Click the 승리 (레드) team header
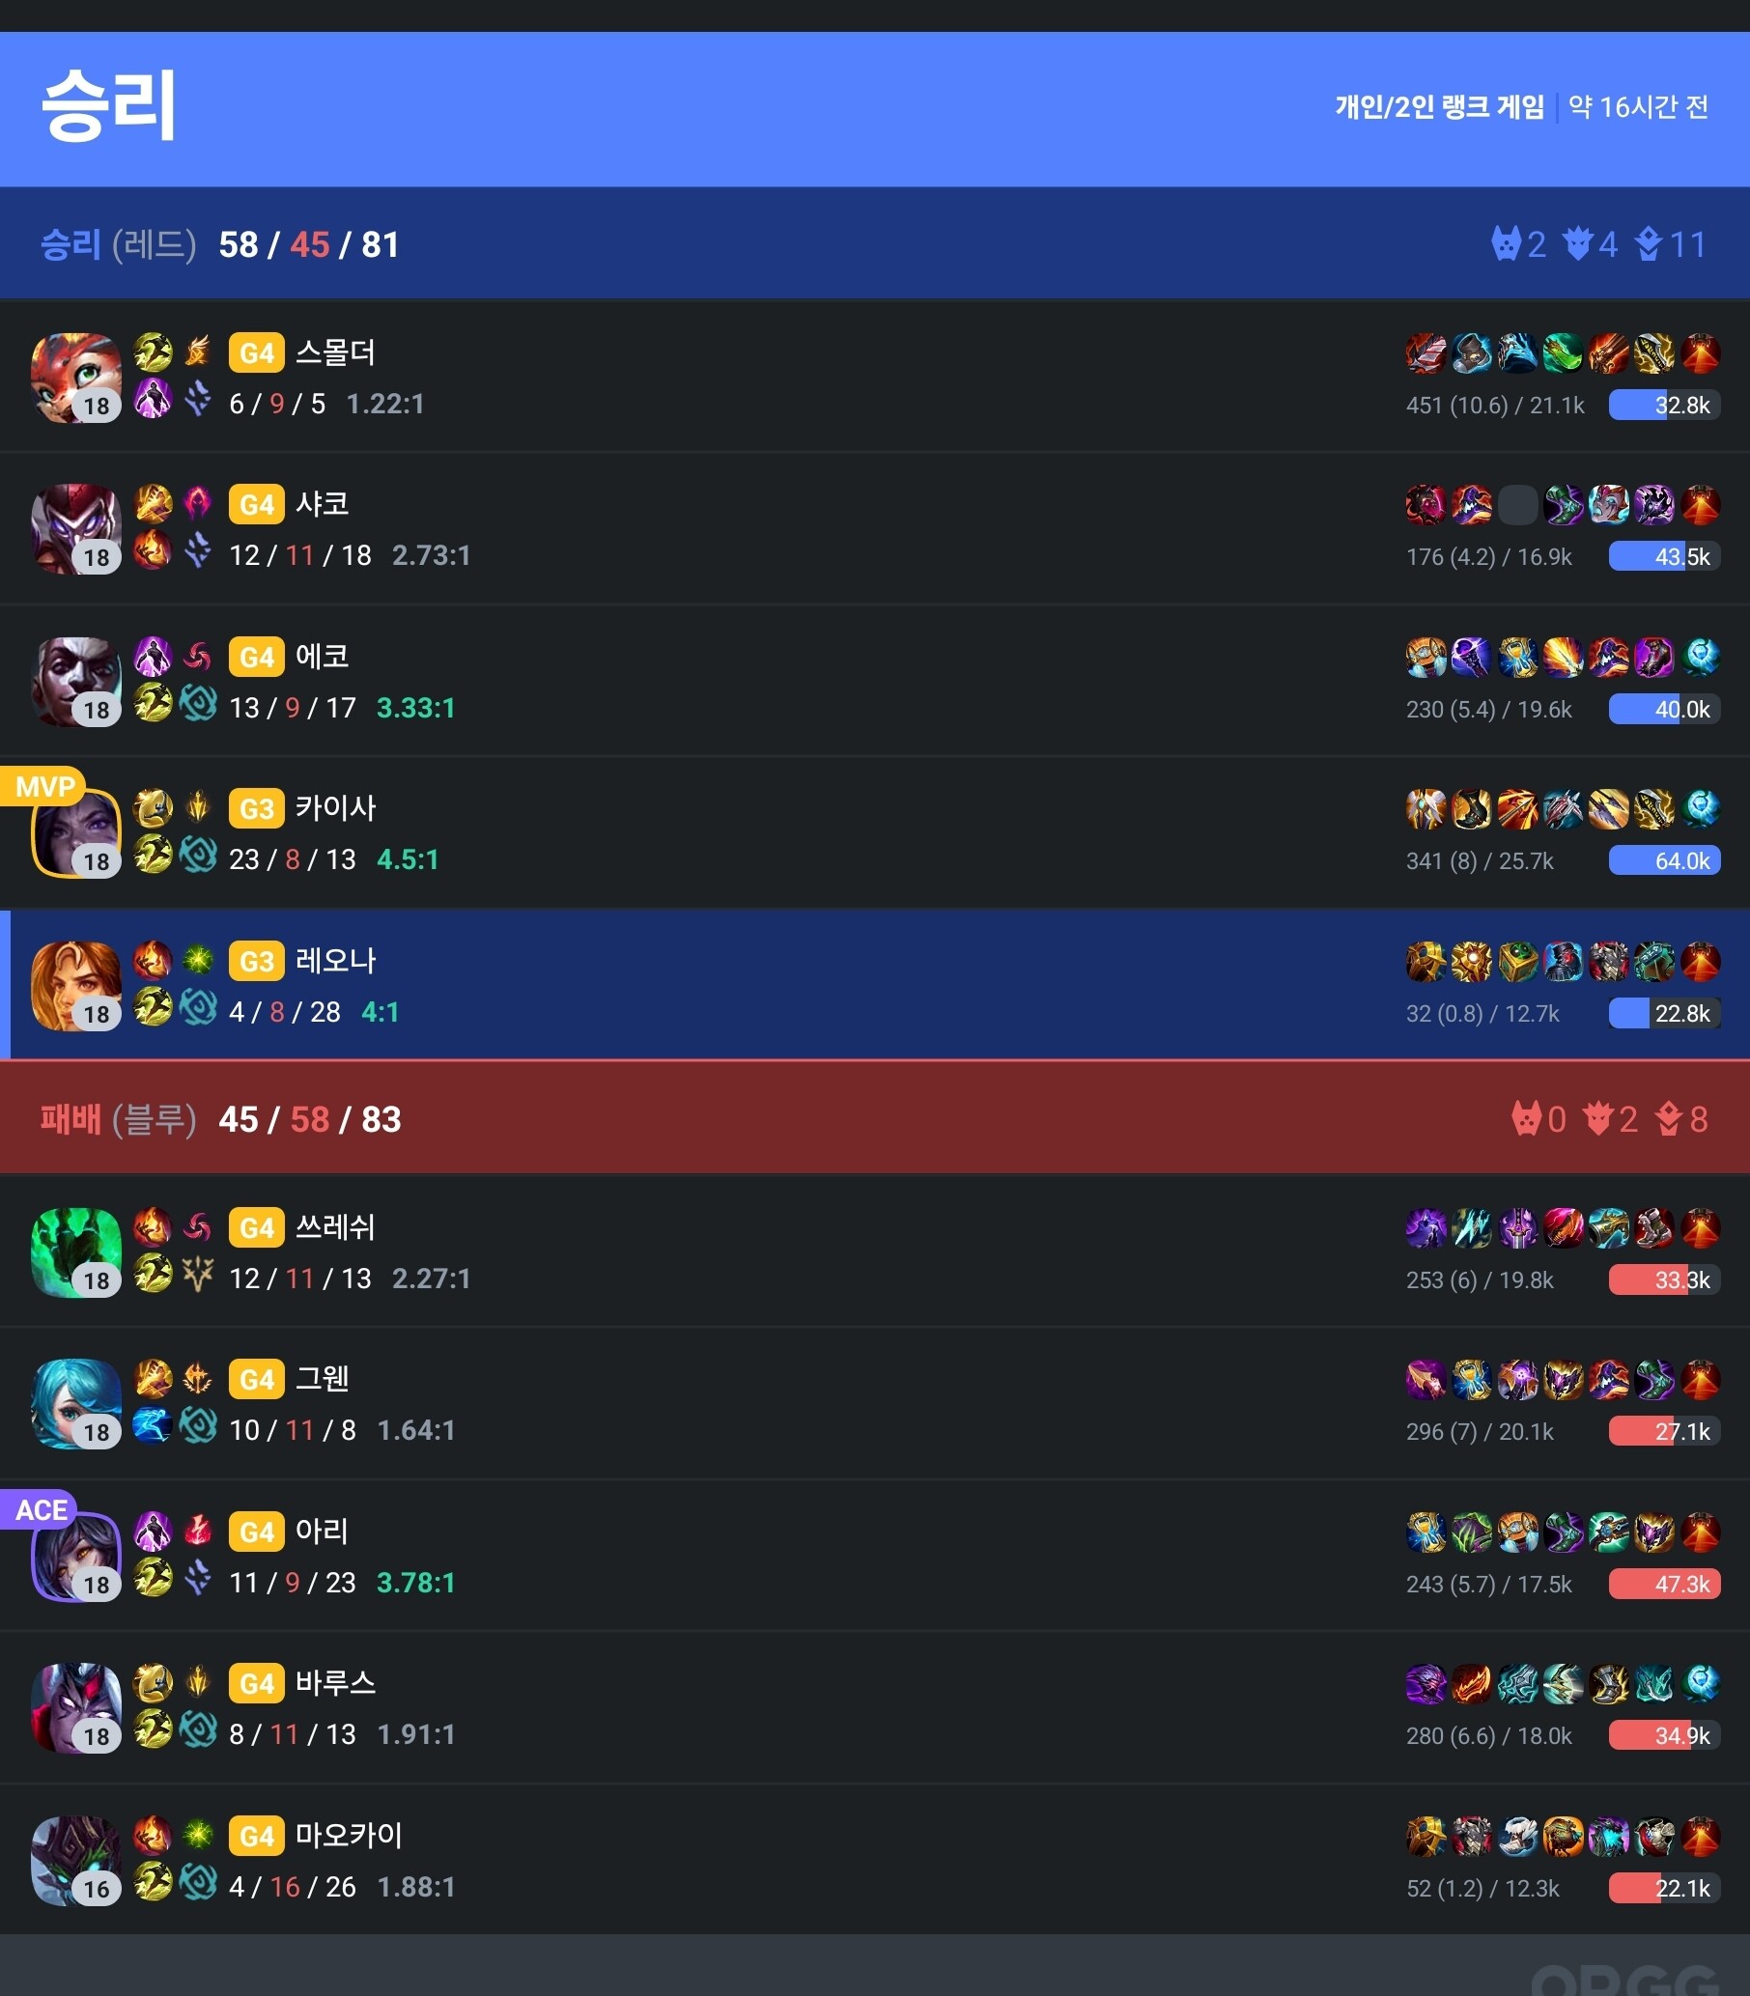Viewport: 1750px width, 1996px height. pos(875,244)
